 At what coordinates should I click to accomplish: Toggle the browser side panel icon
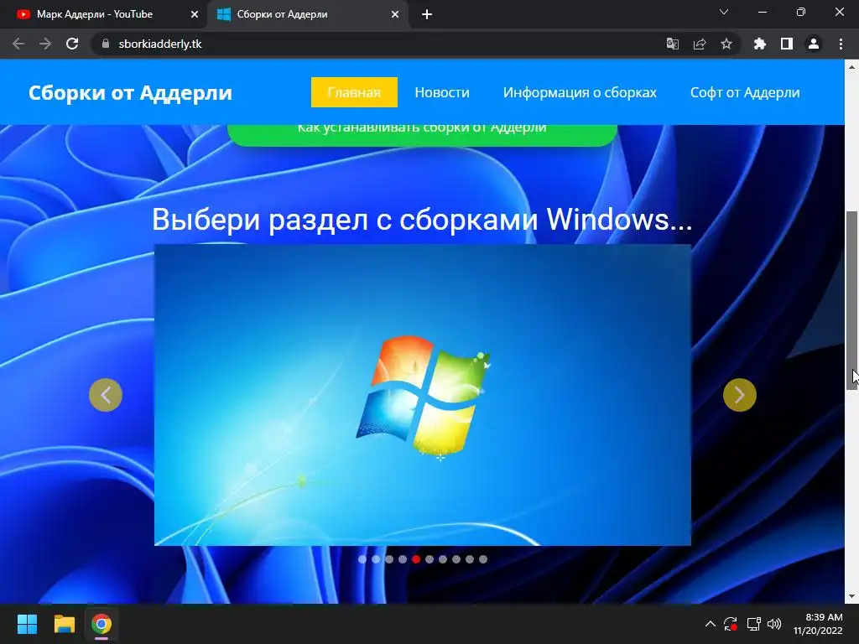pyautogui.click(x=786, y=44)
